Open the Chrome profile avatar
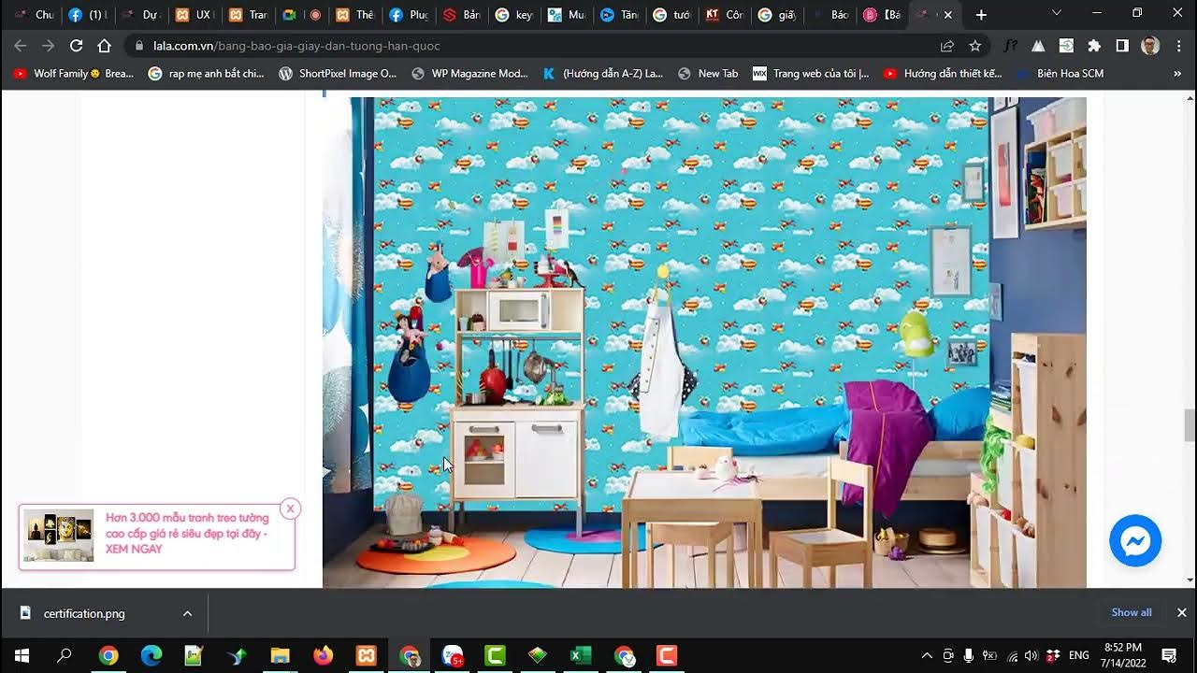Viewport: 1197px width, 673px height. pos(1150,46)
